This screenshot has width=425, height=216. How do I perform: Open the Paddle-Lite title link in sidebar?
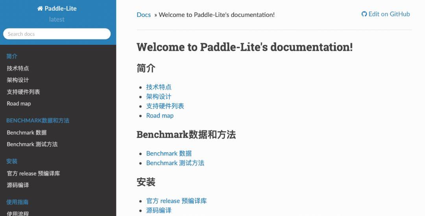click(x=57, y=8)
